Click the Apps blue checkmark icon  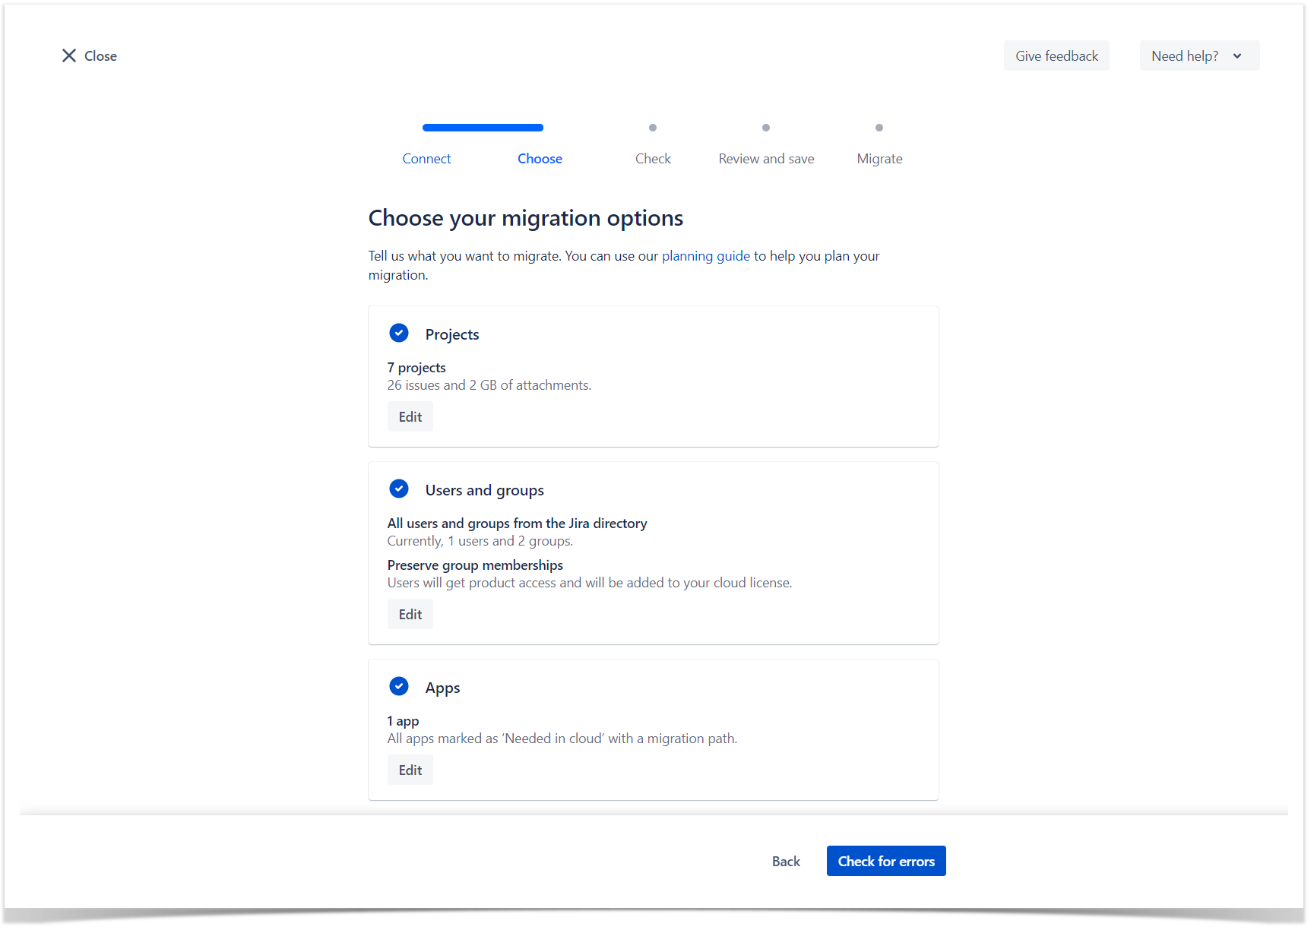click(x=399, y=686)
